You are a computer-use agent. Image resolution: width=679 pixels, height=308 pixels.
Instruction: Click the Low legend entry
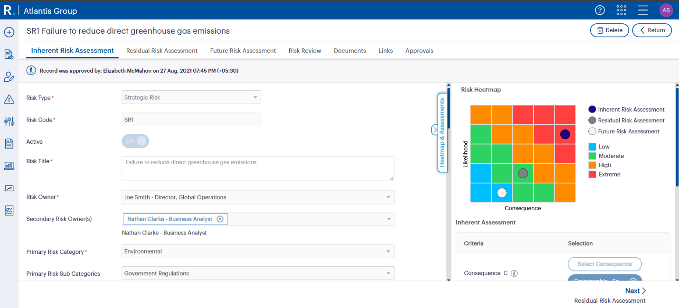[x=599, y=147]
